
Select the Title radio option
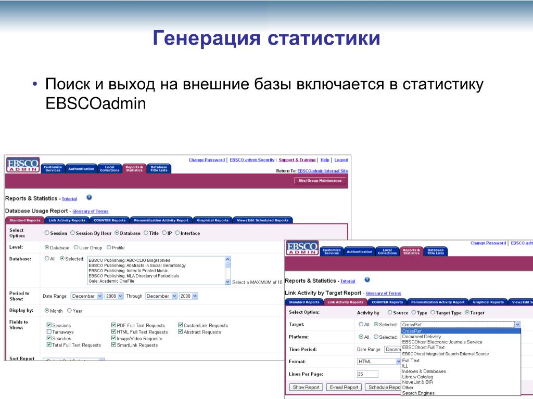point(146,233)
